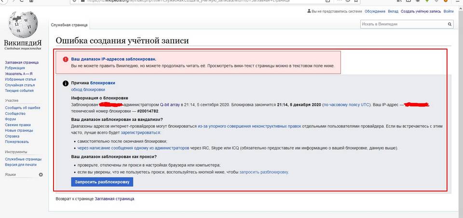Click the black info circle icon
This screenshot has height=218, width=463.
66,83
